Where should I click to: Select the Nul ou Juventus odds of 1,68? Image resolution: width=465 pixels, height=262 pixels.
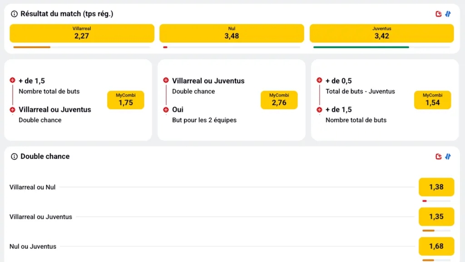tap(436, 246)
